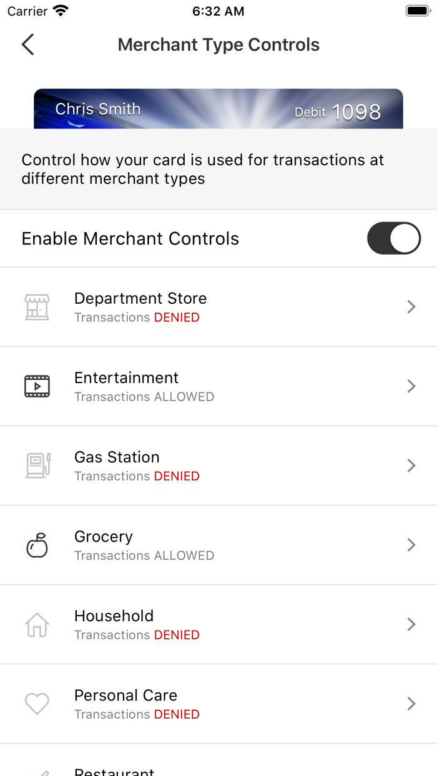Select the Grocery apple icon

coord(37,545)
